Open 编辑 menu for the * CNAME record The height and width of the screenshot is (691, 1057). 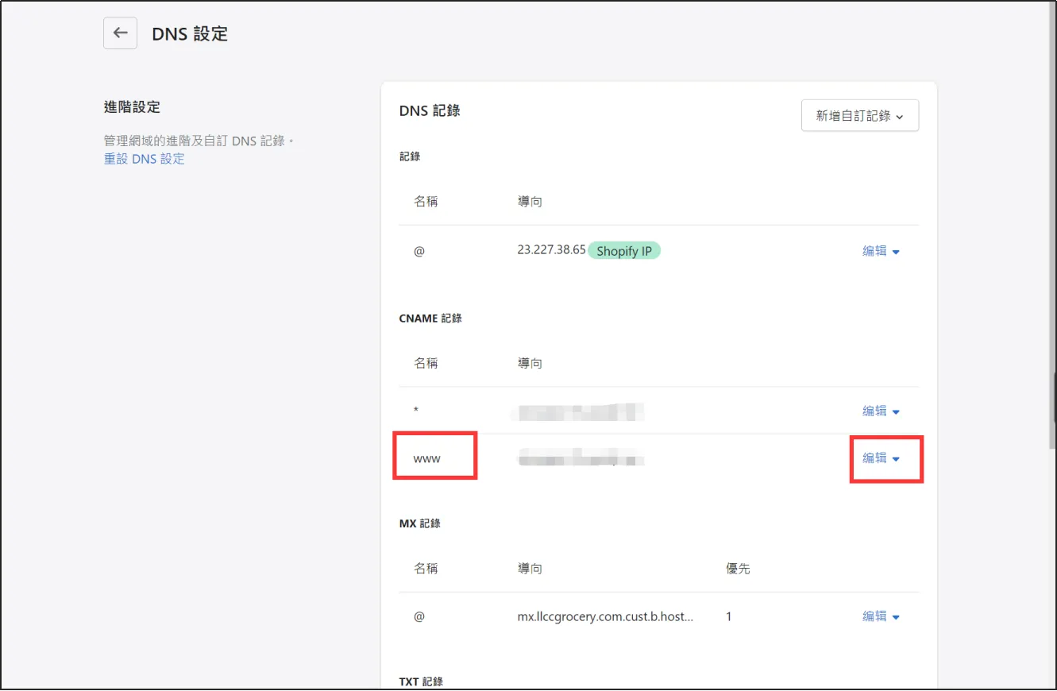coord(881,411)
